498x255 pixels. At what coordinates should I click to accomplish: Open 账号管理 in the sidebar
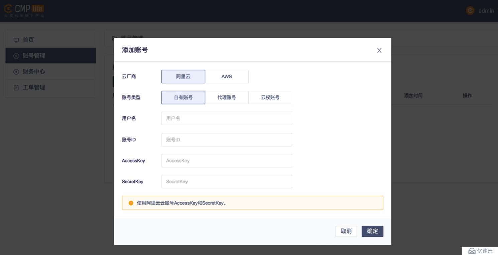point(51,56)
